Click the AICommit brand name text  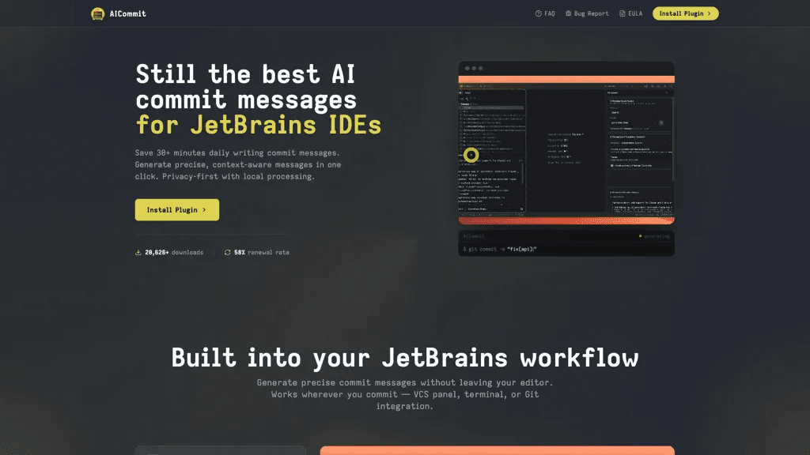point(127,14)
